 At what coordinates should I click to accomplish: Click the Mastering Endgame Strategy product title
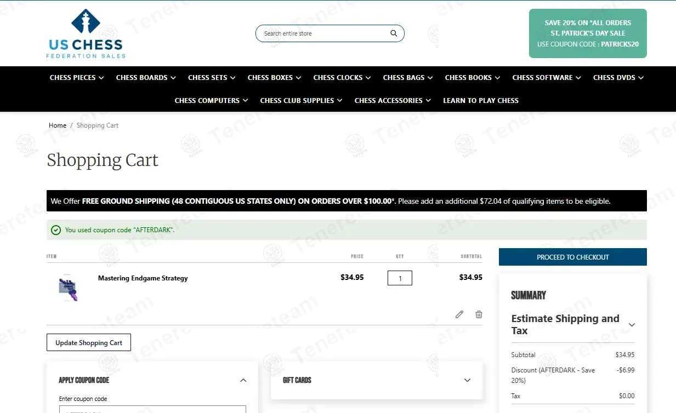pos(143,278)
